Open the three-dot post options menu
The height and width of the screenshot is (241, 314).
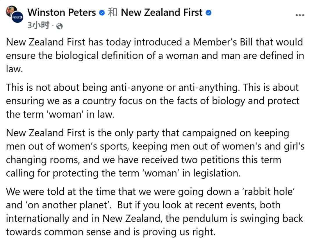point(300,15)
